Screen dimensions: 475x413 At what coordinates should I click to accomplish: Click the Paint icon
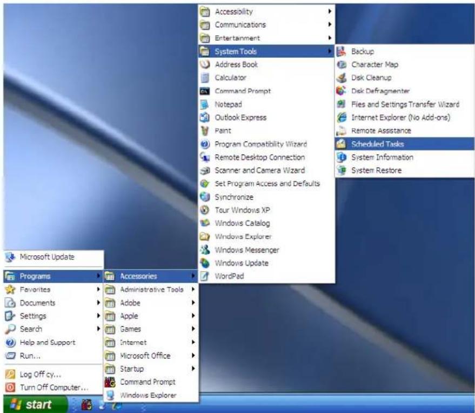click(205, 131)
